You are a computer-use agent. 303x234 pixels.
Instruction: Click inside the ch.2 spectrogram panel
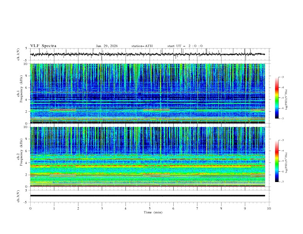pos(147,157)
